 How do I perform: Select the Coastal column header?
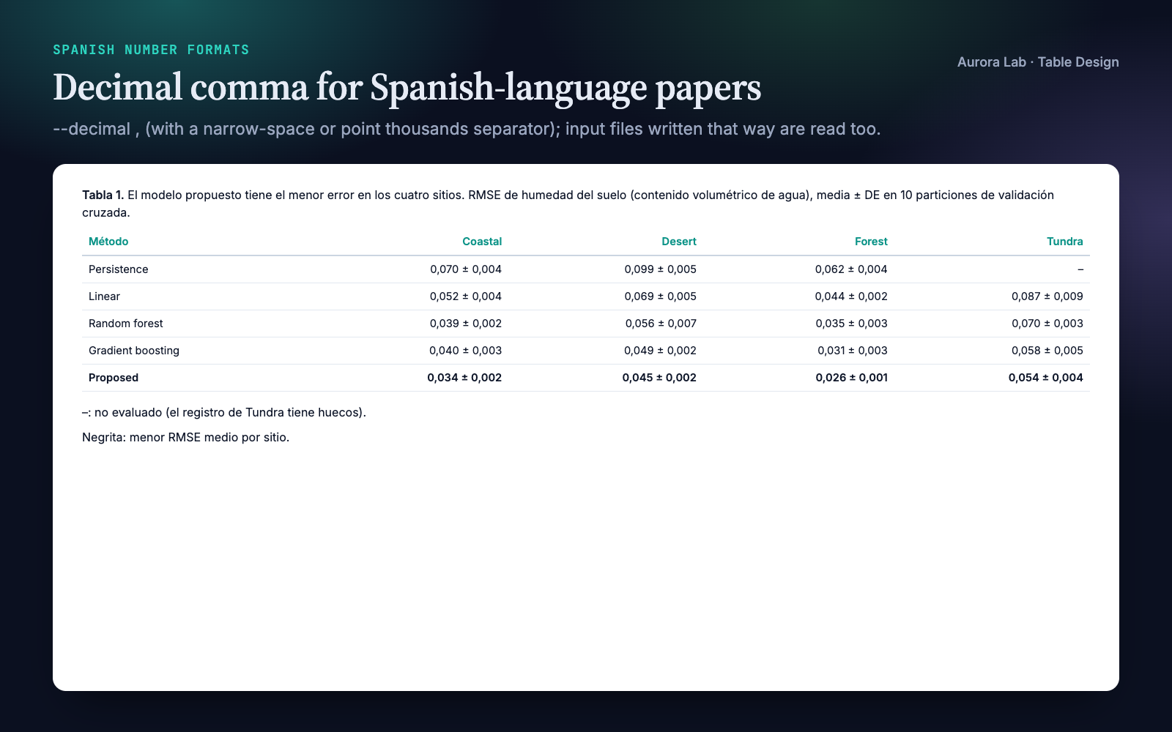[x=482, y=242]
